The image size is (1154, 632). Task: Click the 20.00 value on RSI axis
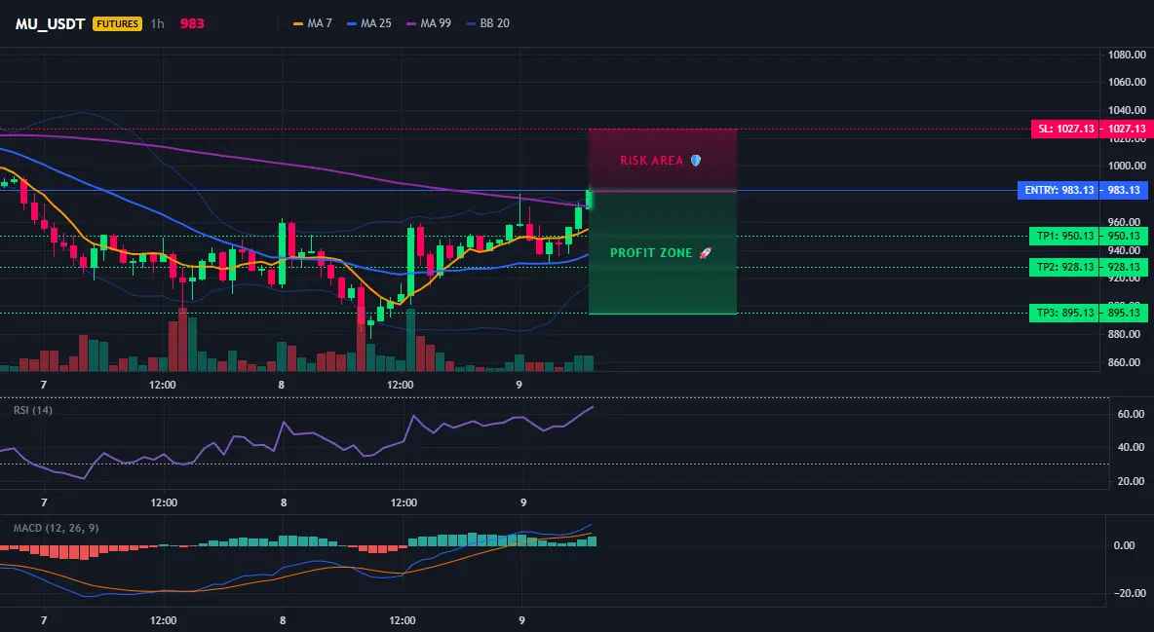coord(1132,481)
